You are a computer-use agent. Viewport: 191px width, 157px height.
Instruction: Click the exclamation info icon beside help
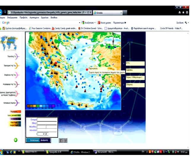[x=61, y=141]
